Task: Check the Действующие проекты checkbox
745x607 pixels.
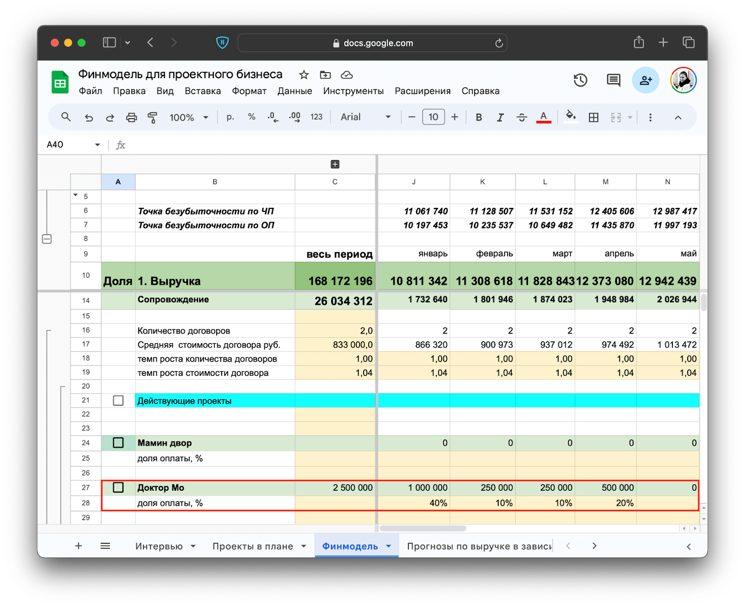Action: point(118,400)
